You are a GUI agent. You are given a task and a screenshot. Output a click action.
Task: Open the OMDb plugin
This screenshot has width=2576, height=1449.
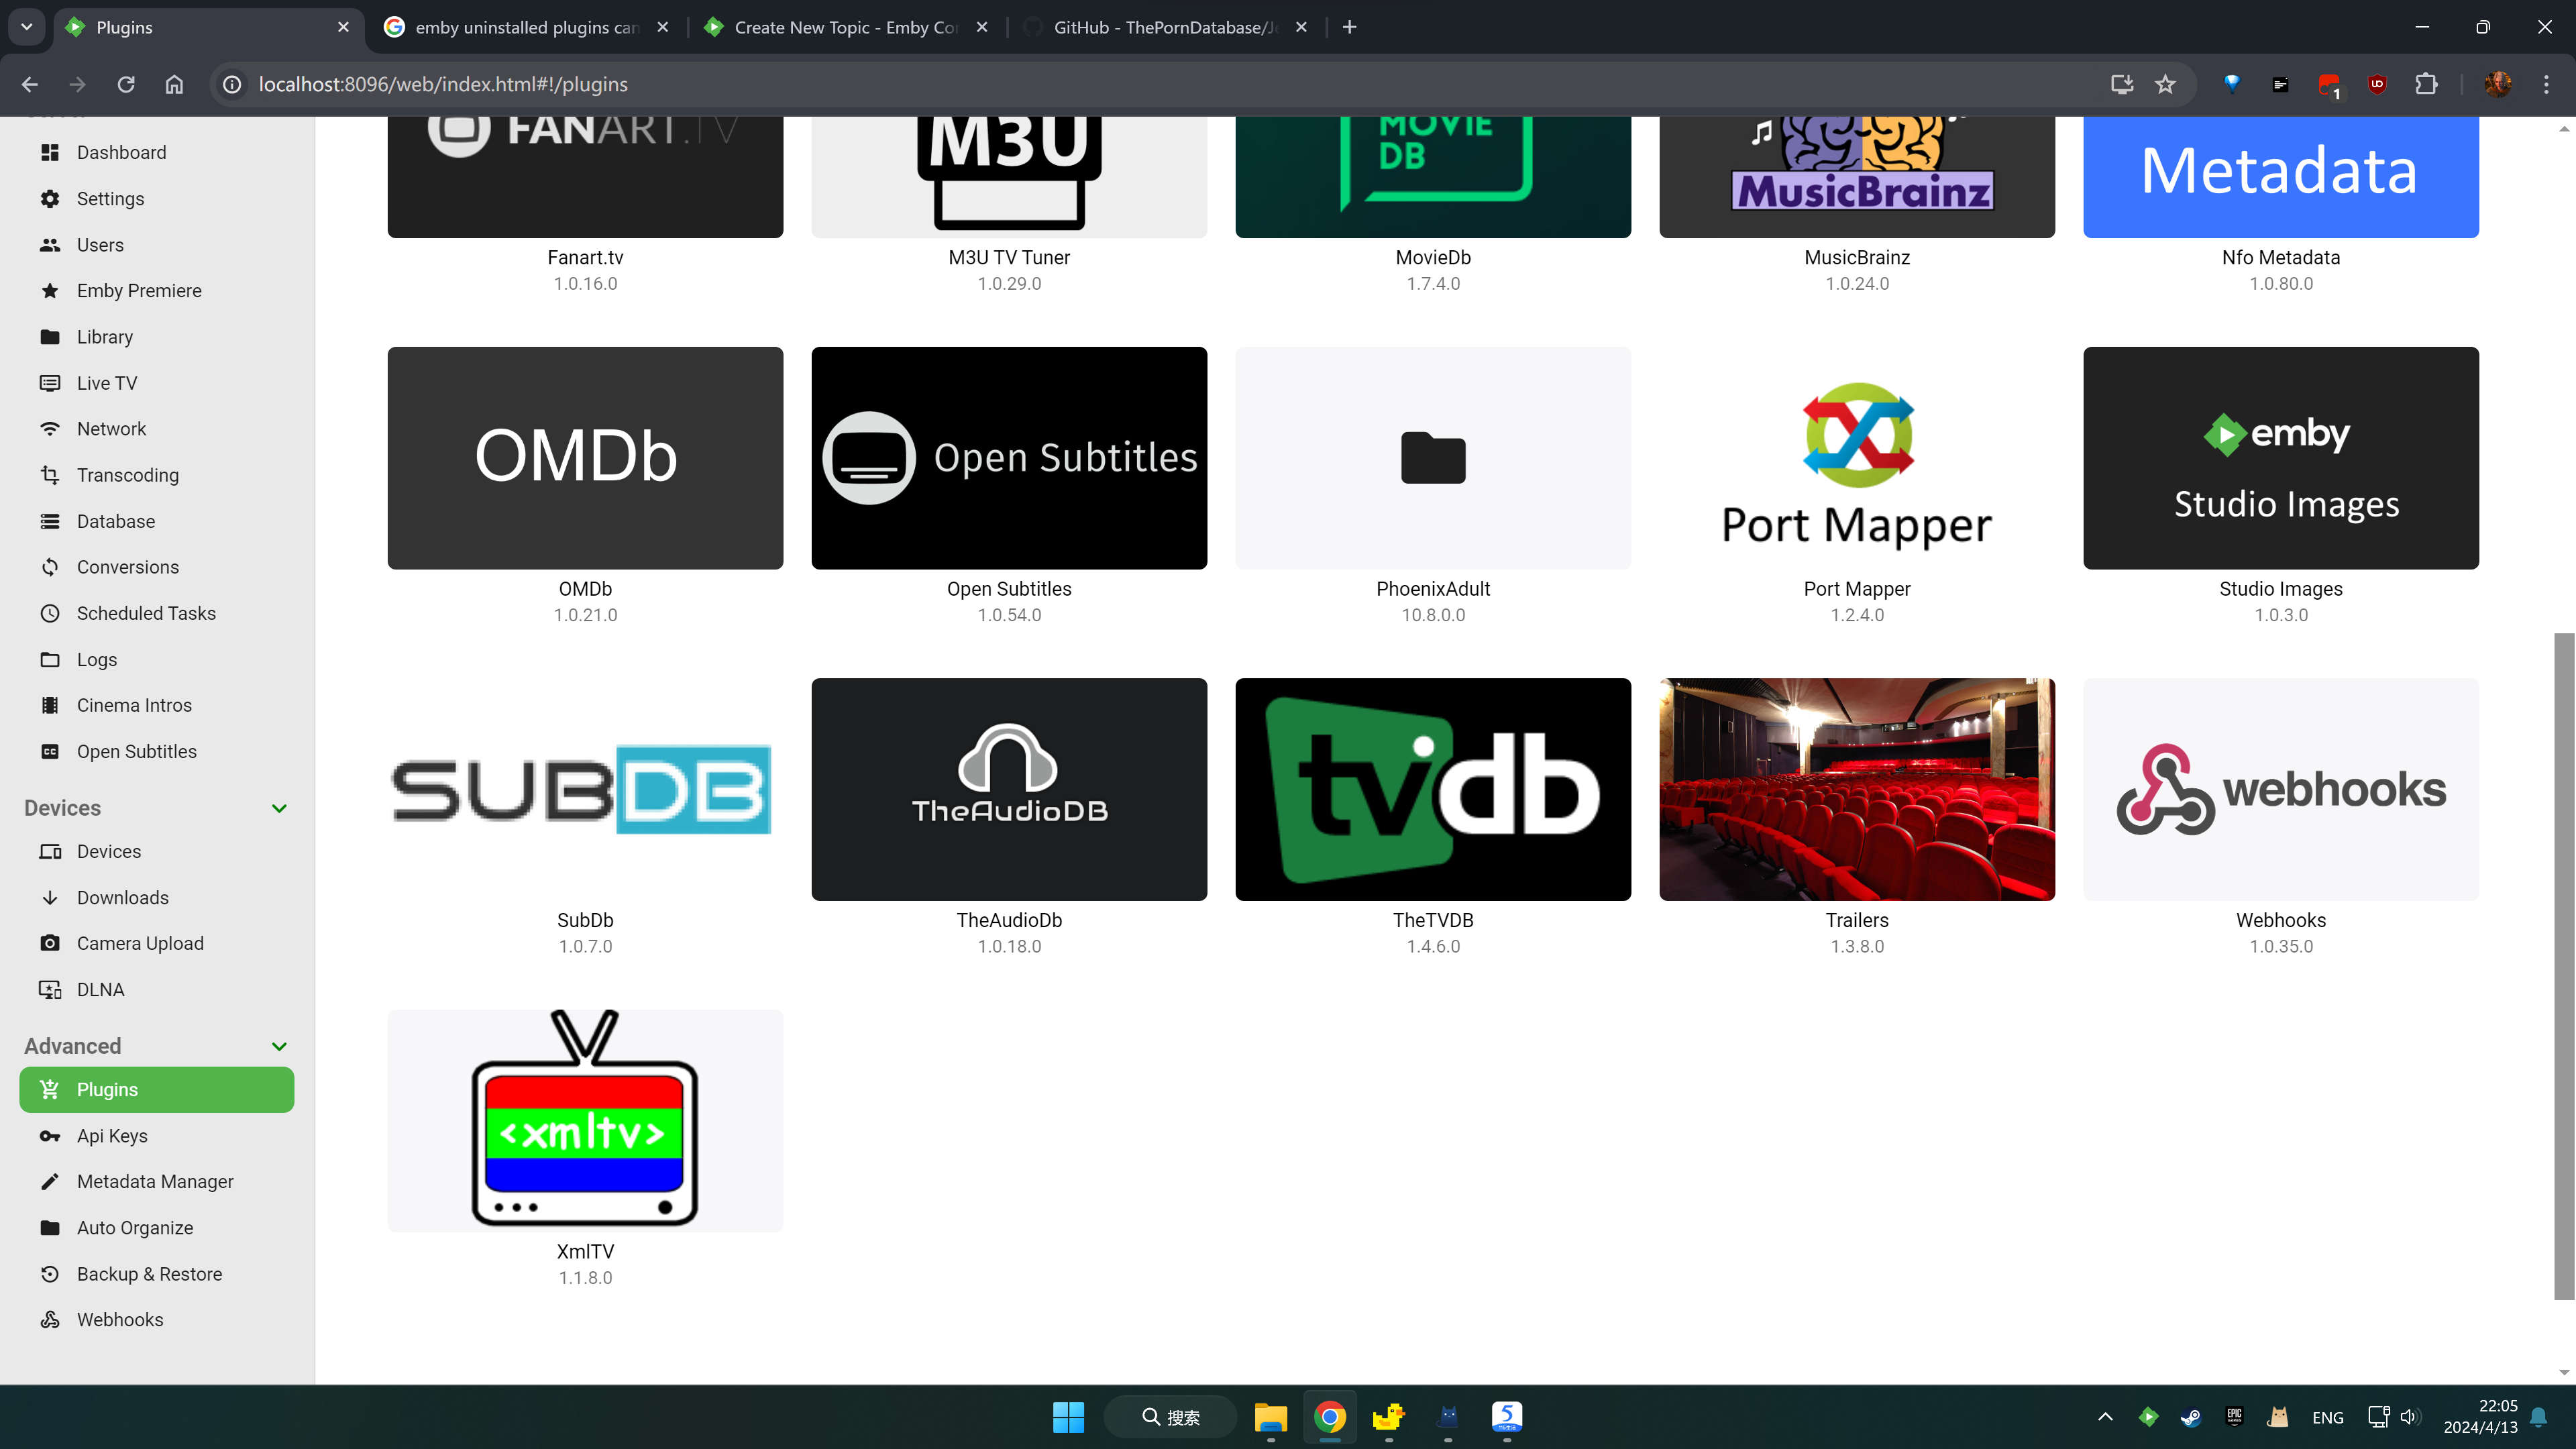(x=585, y=458)
